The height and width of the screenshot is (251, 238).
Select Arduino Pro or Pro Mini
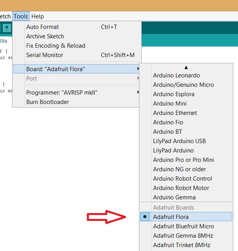[x=186, y=160]
